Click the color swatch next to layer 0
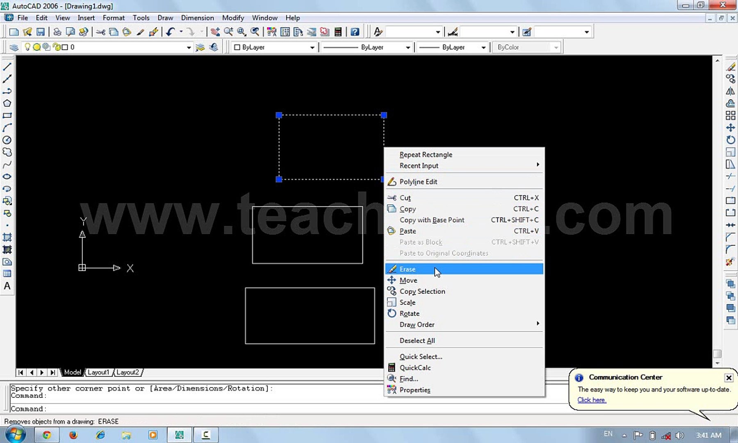738x443 pixels. pyautogui.click(x=64, y=47)
